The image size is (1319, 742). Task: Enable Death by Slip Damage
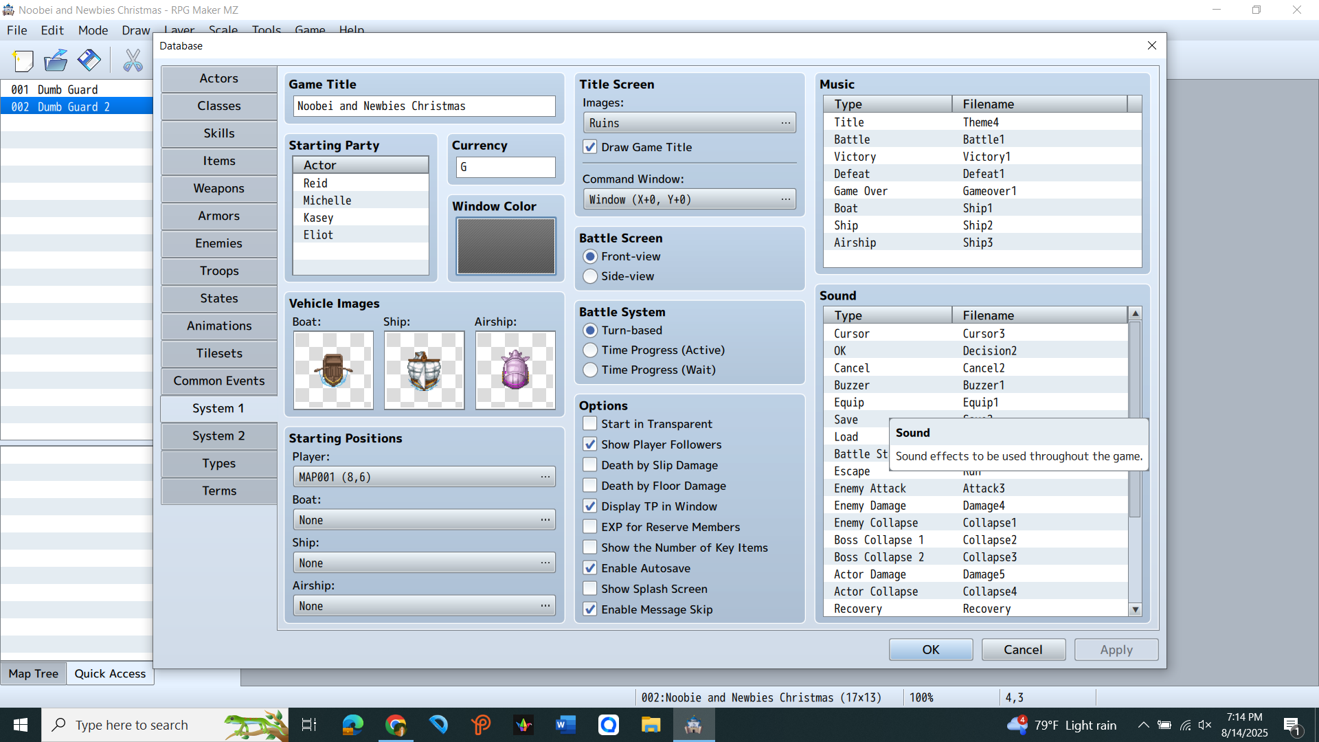point(590,465)
